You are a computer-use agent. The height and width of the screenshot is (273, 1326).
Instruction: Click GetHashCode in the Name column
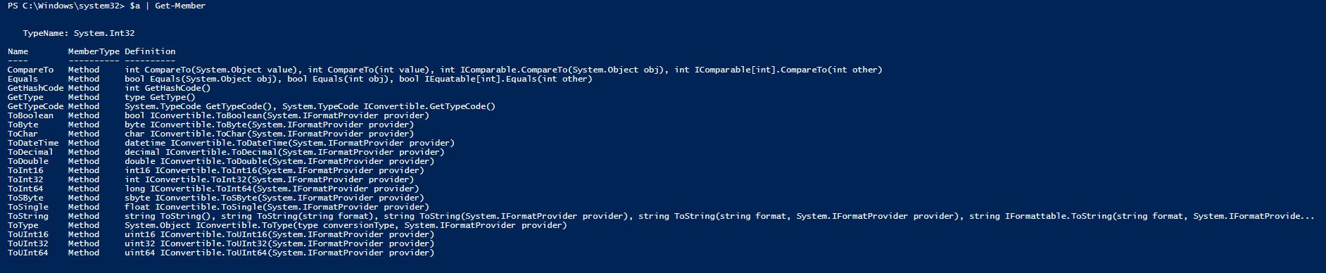click(36, 88)
